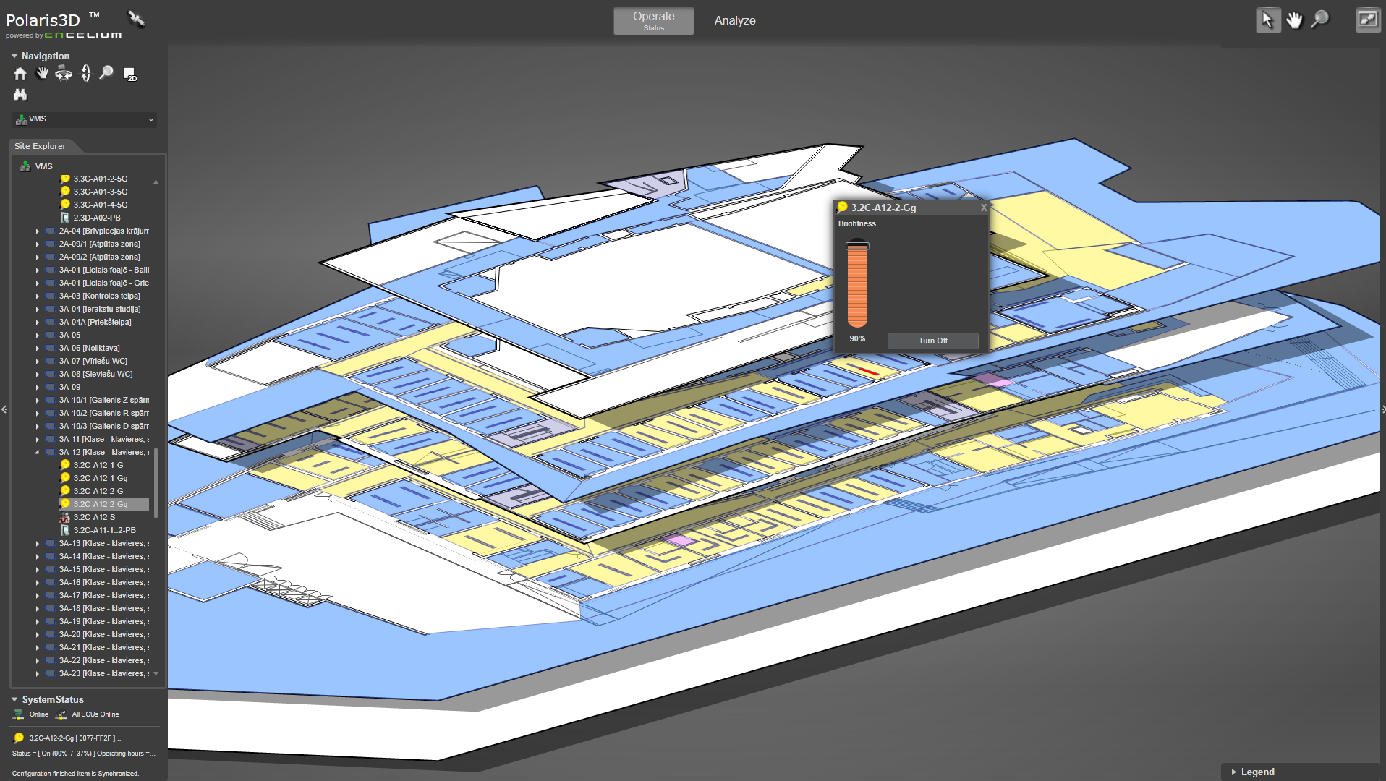This screenshot has width=1386, height=781.
Task: Click the Turn Off button
Action: coord(932,341)
